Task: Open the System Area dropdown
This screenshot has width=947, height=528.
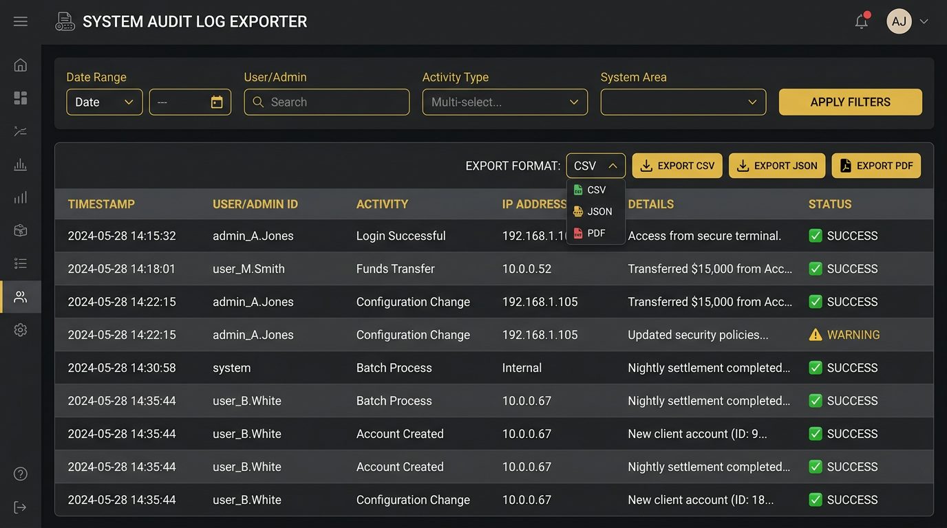Action: 683,102
